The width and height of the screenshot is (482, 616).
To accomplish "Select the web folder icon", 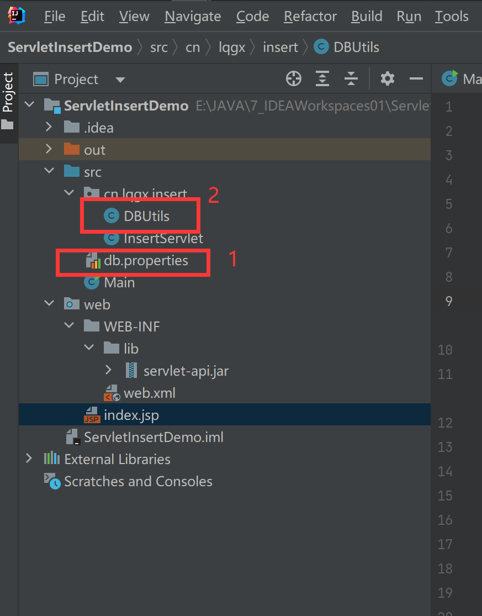I will [72, 304].
